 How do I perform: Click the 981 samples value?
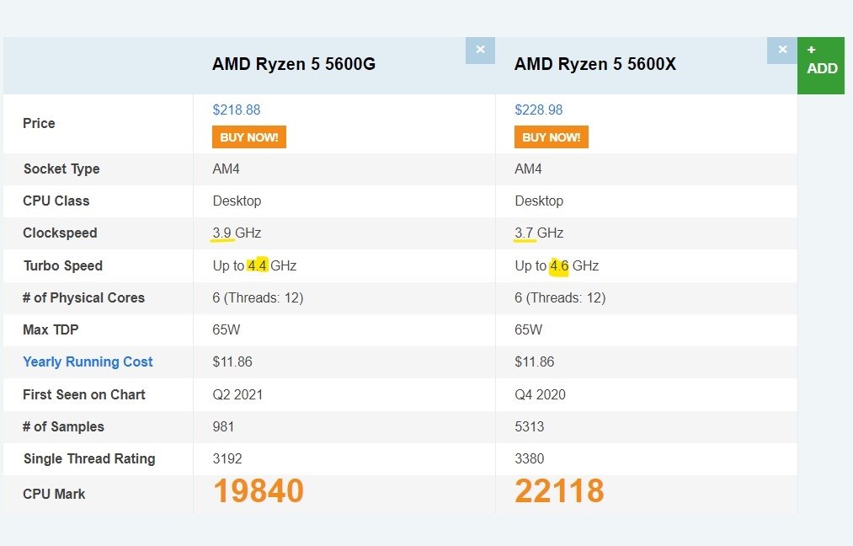tap(223, 427)
